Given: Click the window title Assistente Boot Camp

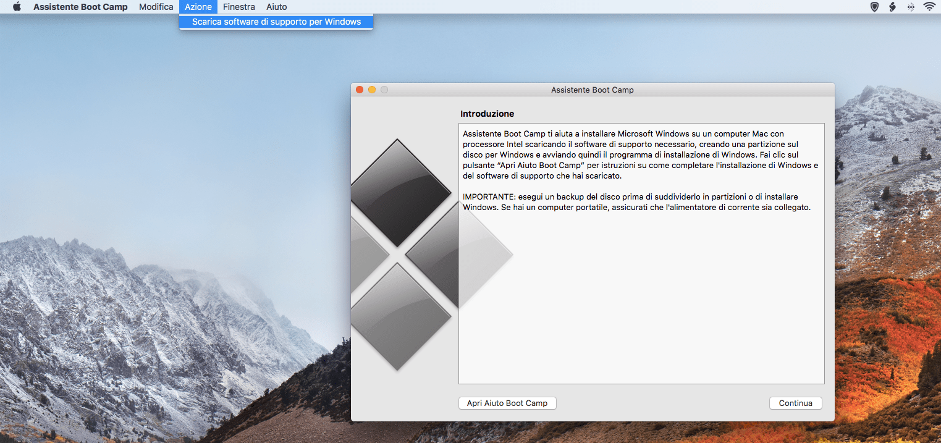Looking at the screenshot, I should (593, 90).
